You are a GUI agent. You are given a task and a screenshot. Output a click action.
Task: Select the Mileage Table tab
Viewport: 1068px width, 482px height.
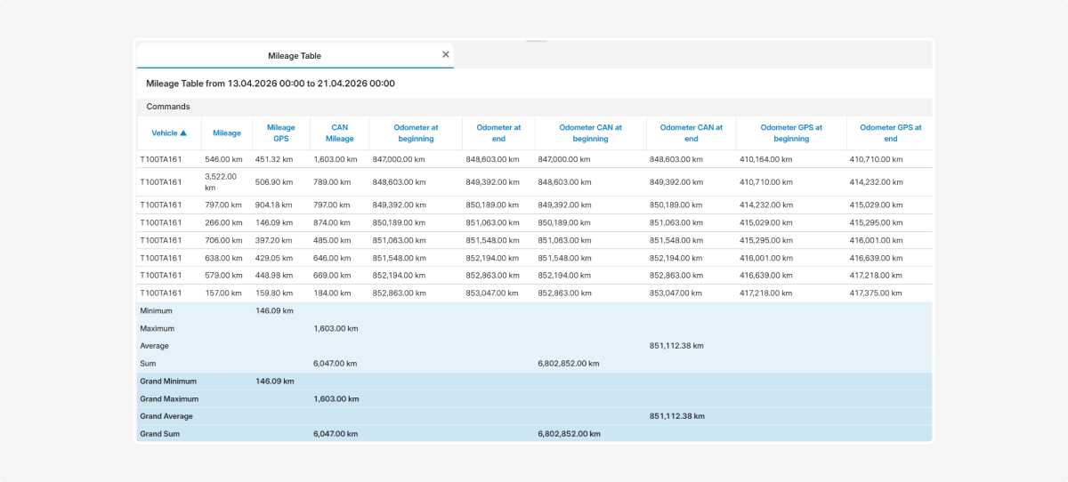[x=295, y=56]
